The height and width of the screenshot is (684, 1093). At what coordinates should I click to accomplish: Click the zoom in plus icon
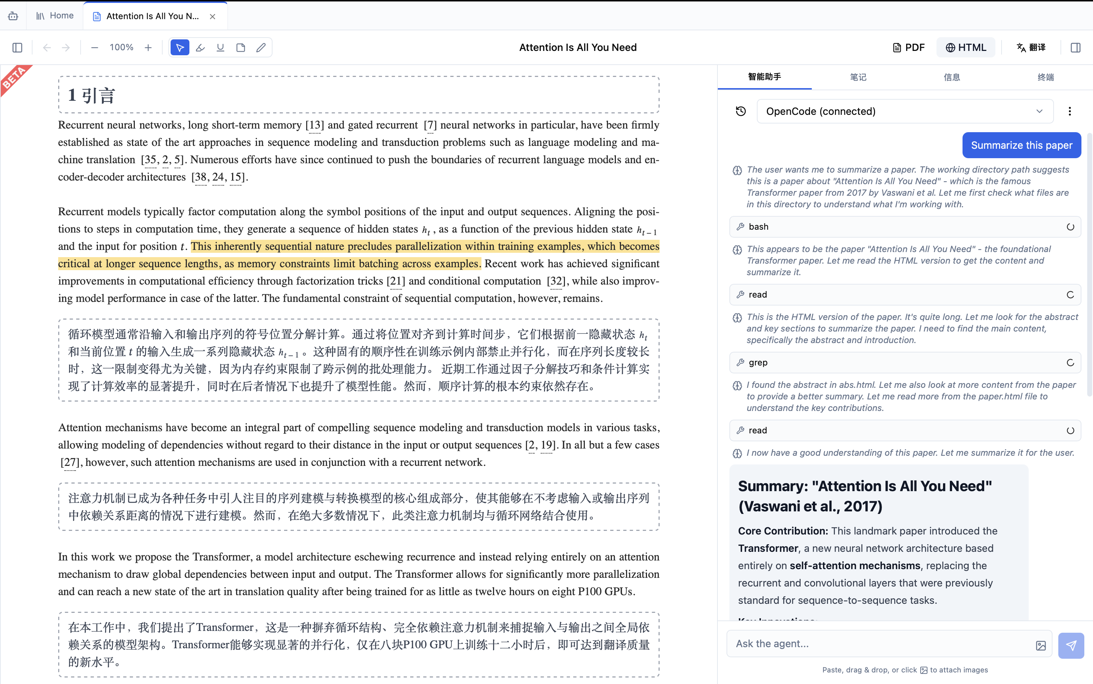coord(148,48)
